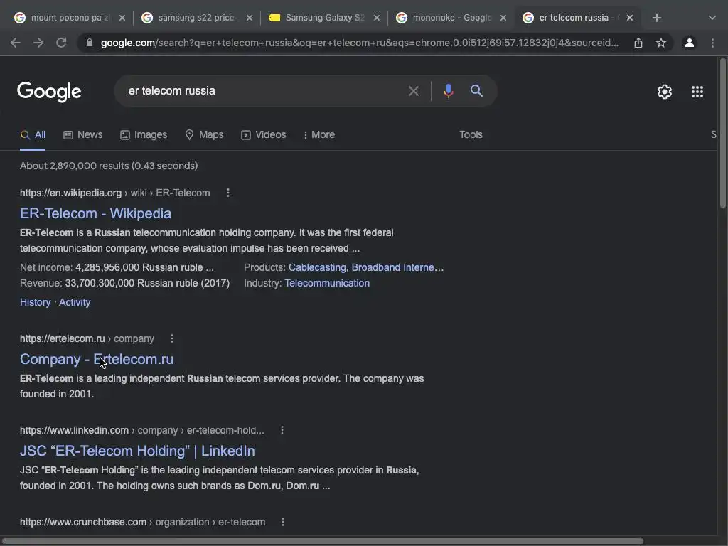Bookmark this page with the star icon
The height and width of the screenshot is (546, 728).
[661, 43]
